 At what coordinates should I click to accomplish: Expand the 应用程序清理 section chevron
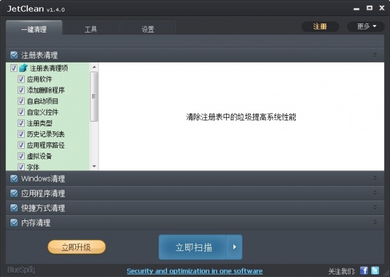pyautogui.click(x=374, y=193)
